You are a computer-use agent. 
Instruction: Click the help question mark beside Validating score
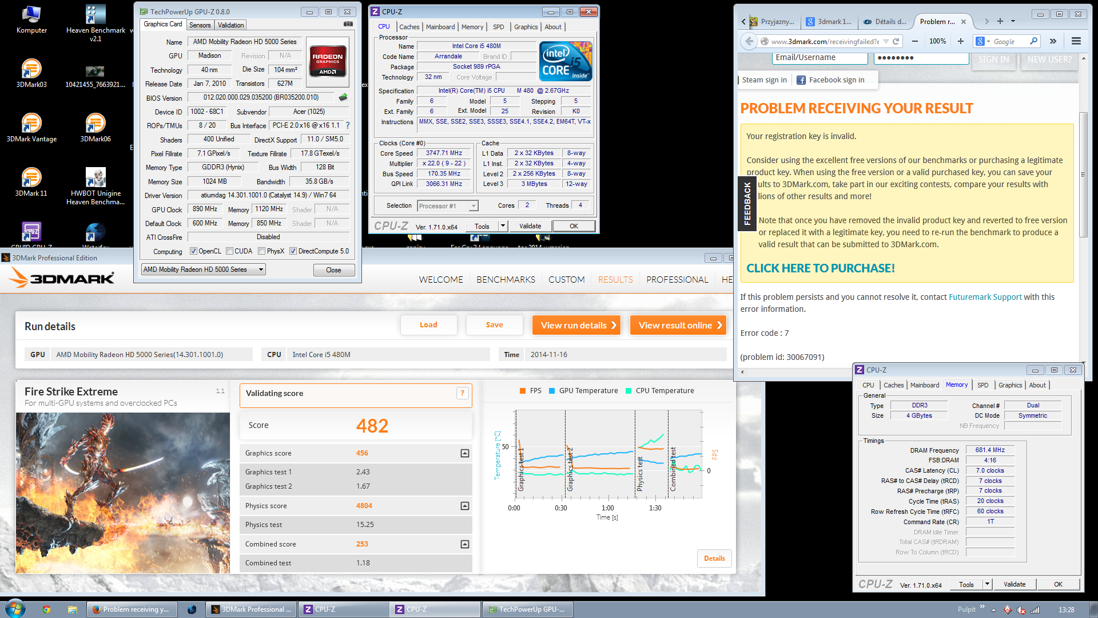pyautogui.click(x=462, y=393)
